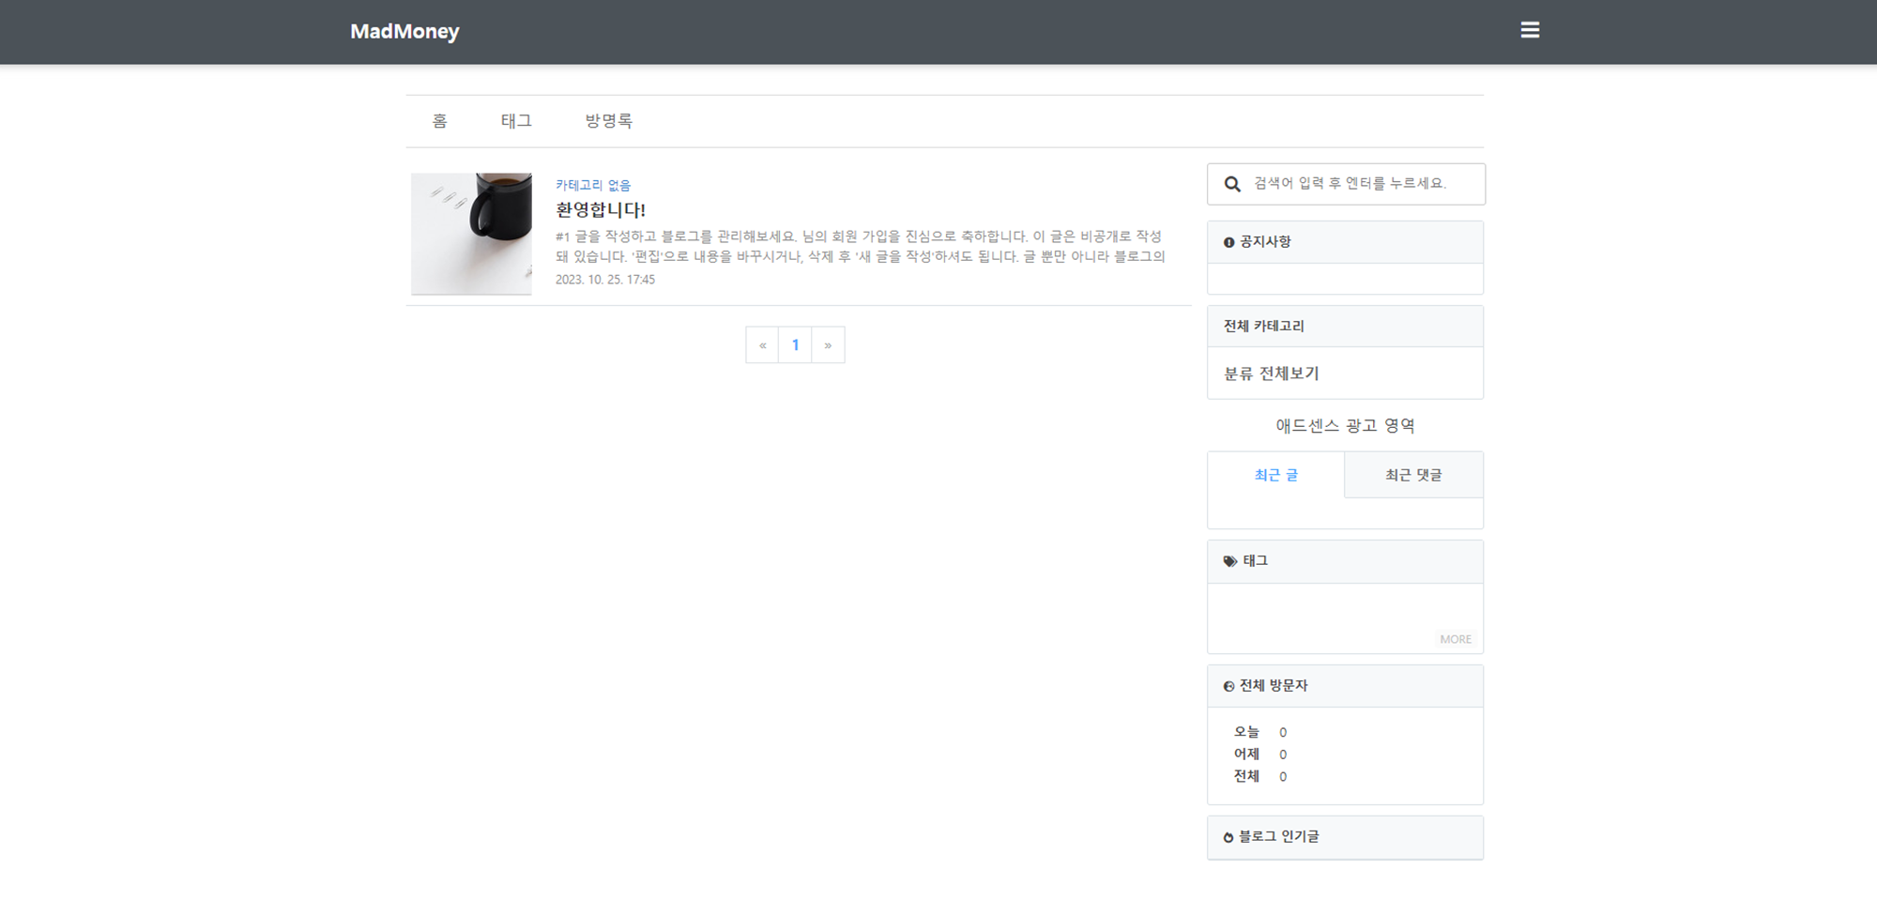The height and width of the screenshot is (915, 1877).
Task: Open the 홈 menu item
Action: pyautogui.click(x=439, y=121)
